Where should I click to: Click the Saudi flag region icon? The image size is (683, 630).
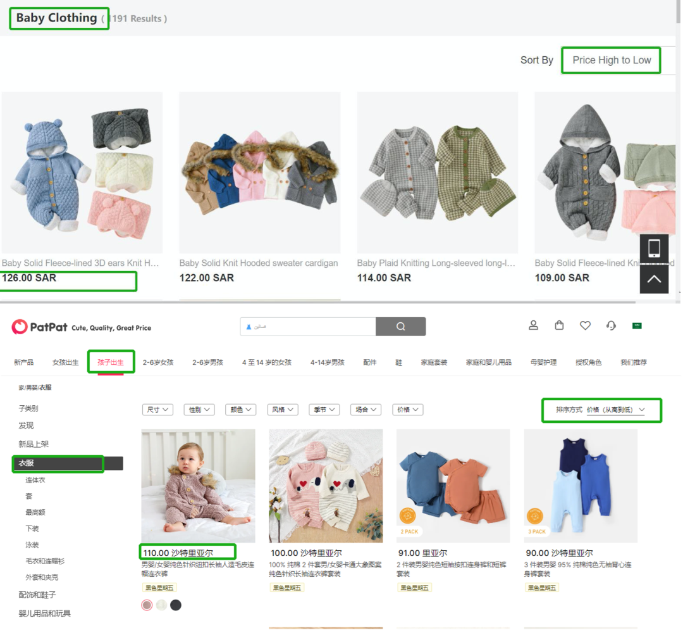[637, 325]
